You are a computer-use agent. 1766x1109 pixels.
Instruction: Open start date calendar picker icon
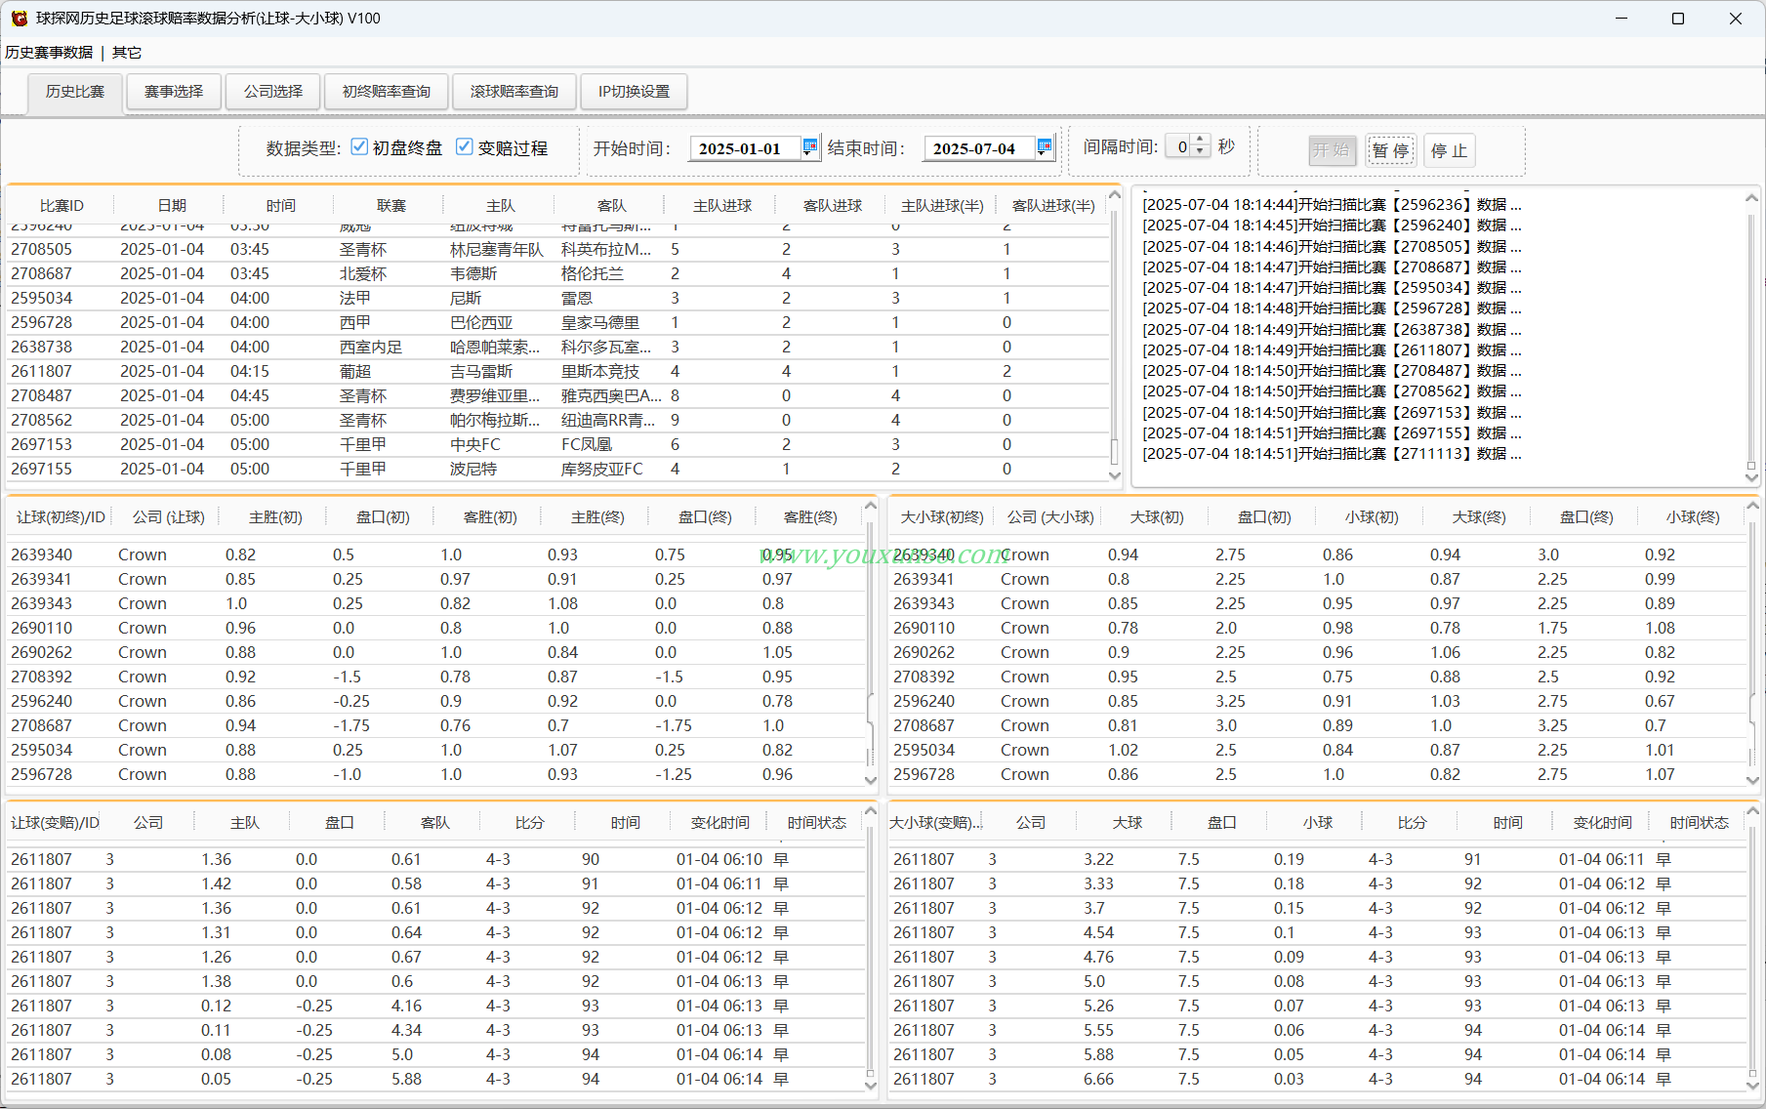click(809, 147)
